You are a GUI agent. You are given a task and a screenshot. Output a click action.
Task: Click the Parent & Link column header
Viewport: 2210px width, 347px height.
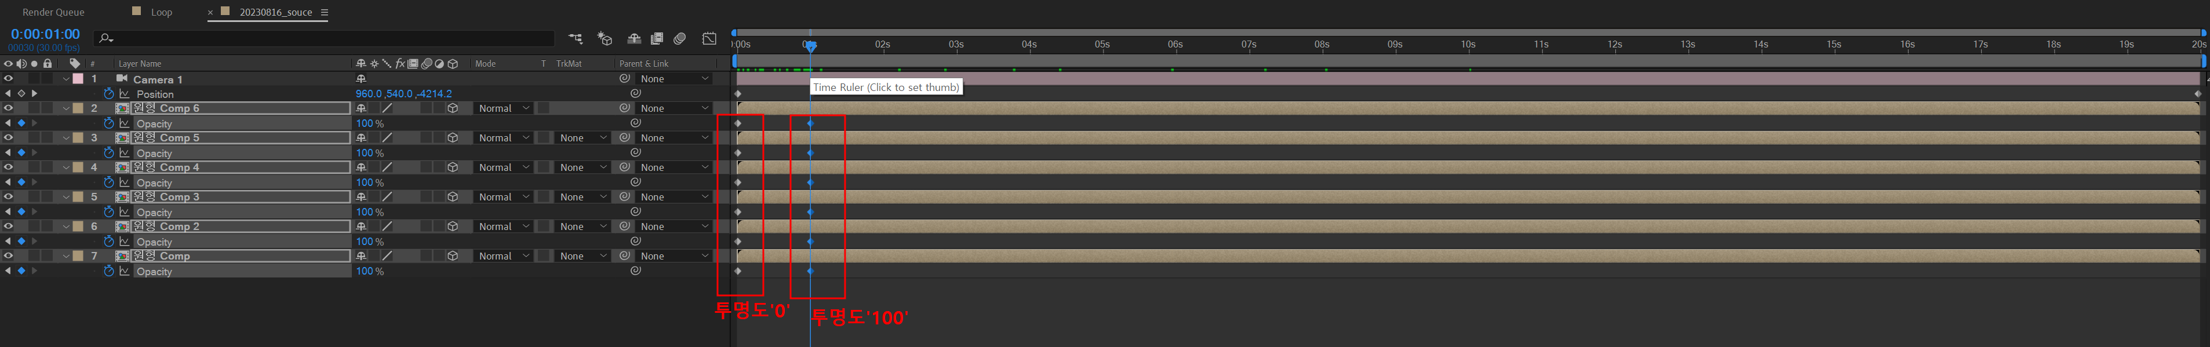[643, 63]
